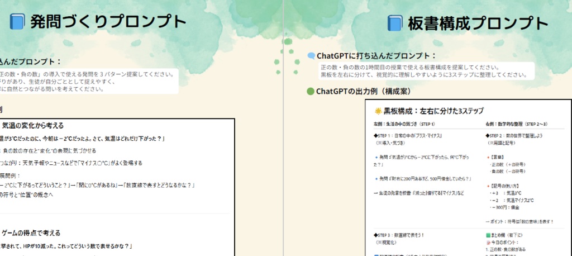Click the 発問 about 財布に200円あるけど、500円借金
This screenshot has height=256, width=572.
click(425, 178)
